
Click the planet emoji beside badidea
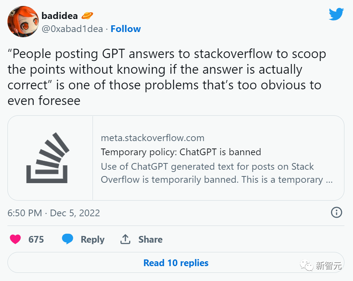pyautogui.click(x=87, y=16)
